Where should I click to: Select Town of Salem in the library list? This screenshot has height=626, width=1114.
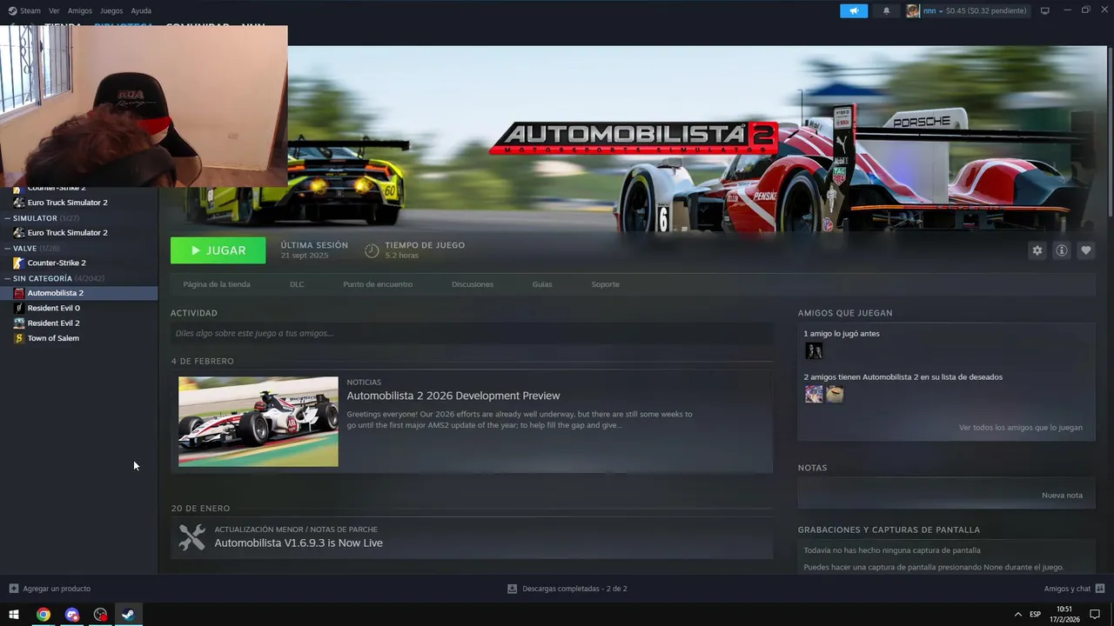click(53, 338)
